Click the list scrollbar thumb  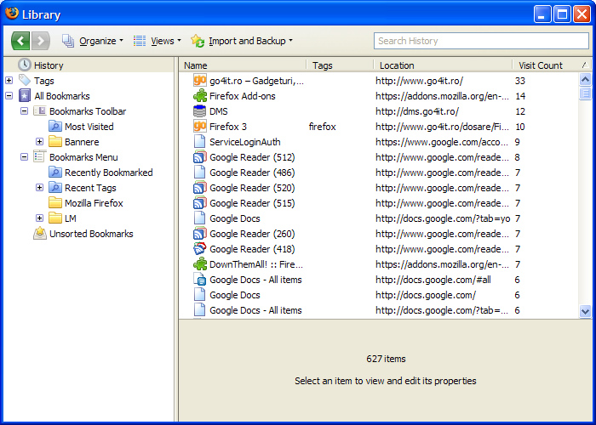click(586, 93)
